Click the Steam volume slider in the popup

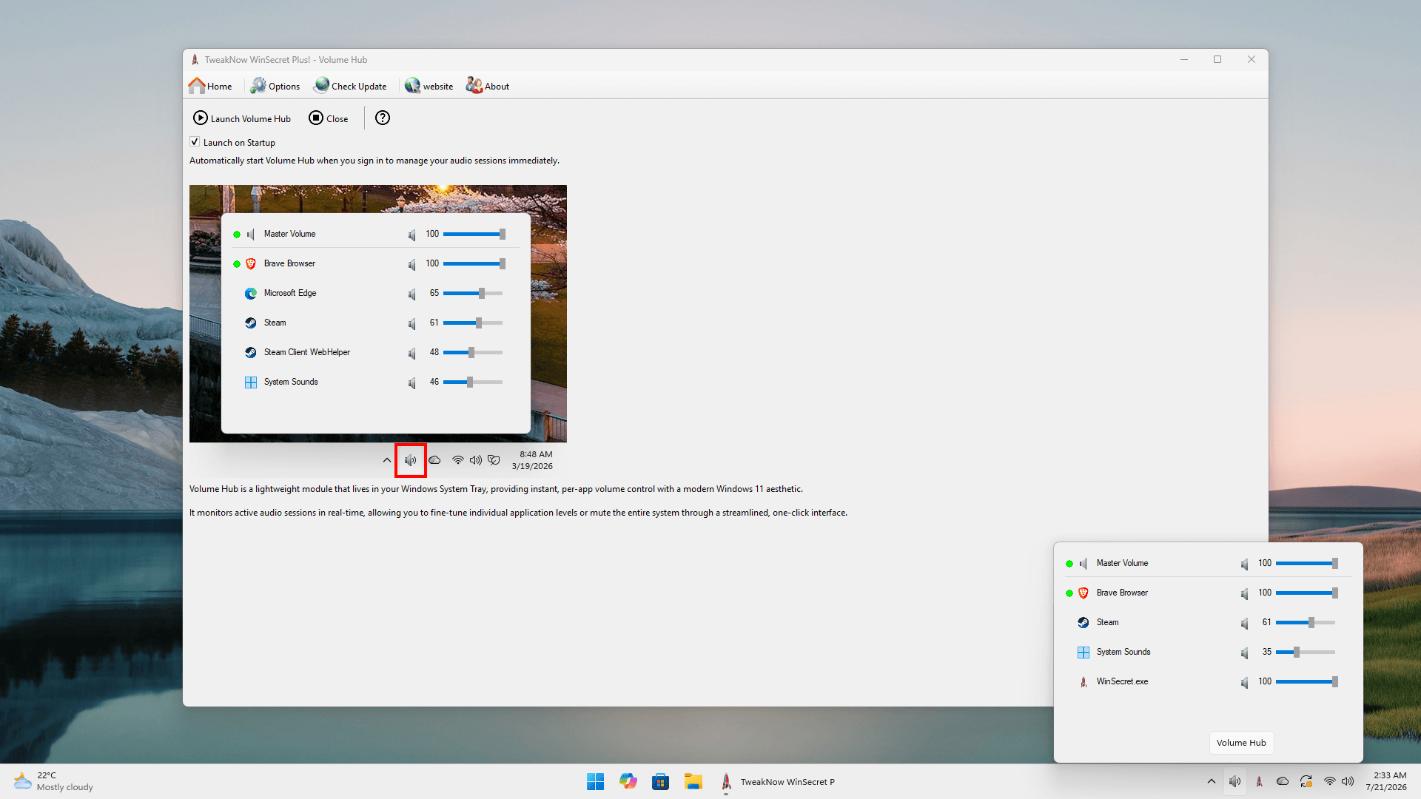pos(1306,622)
